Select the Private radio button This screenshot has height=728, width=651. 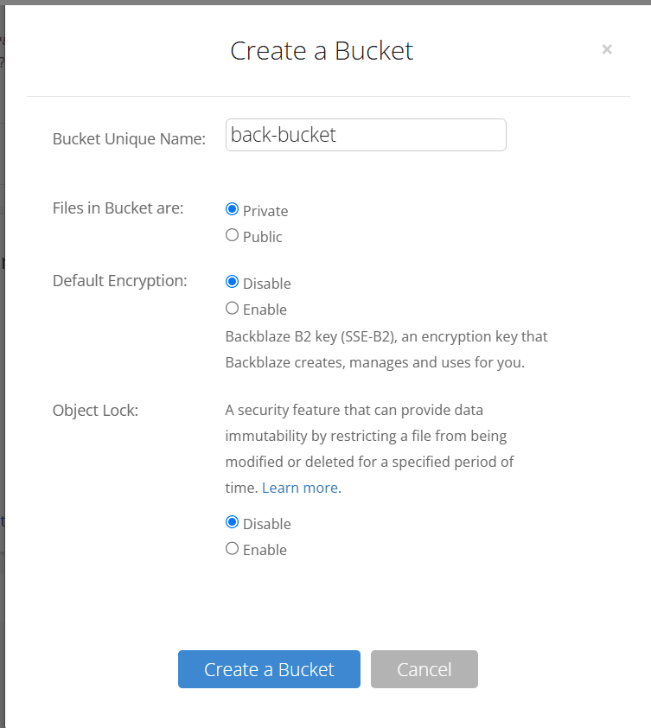click(x=232, y=208)
